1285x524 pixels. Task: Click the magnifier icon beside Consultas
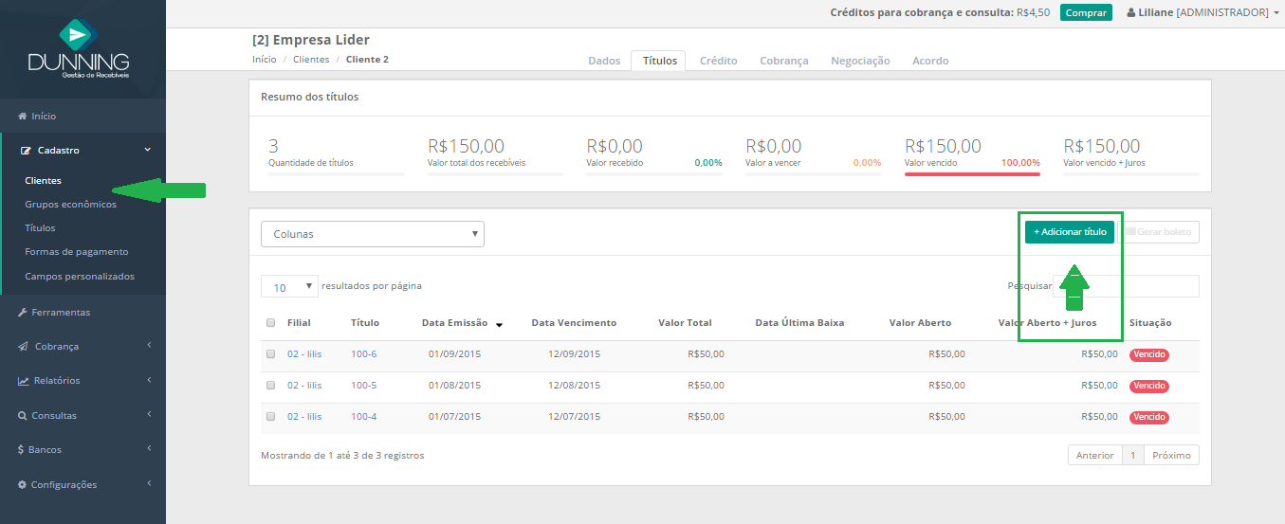click(22, 416)
